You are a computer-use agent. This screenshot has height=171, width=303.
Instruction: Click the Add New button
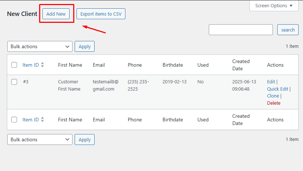(x=56, y=14)
